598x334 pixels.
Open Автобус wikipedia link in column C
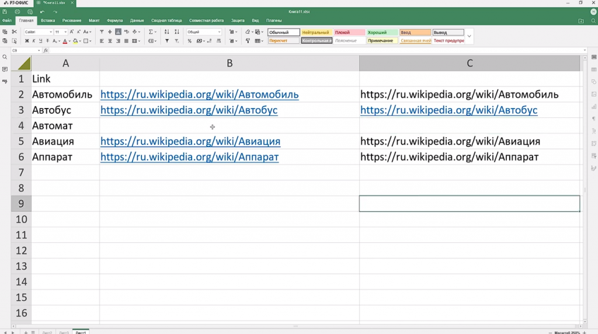click(x=448, y=110)
